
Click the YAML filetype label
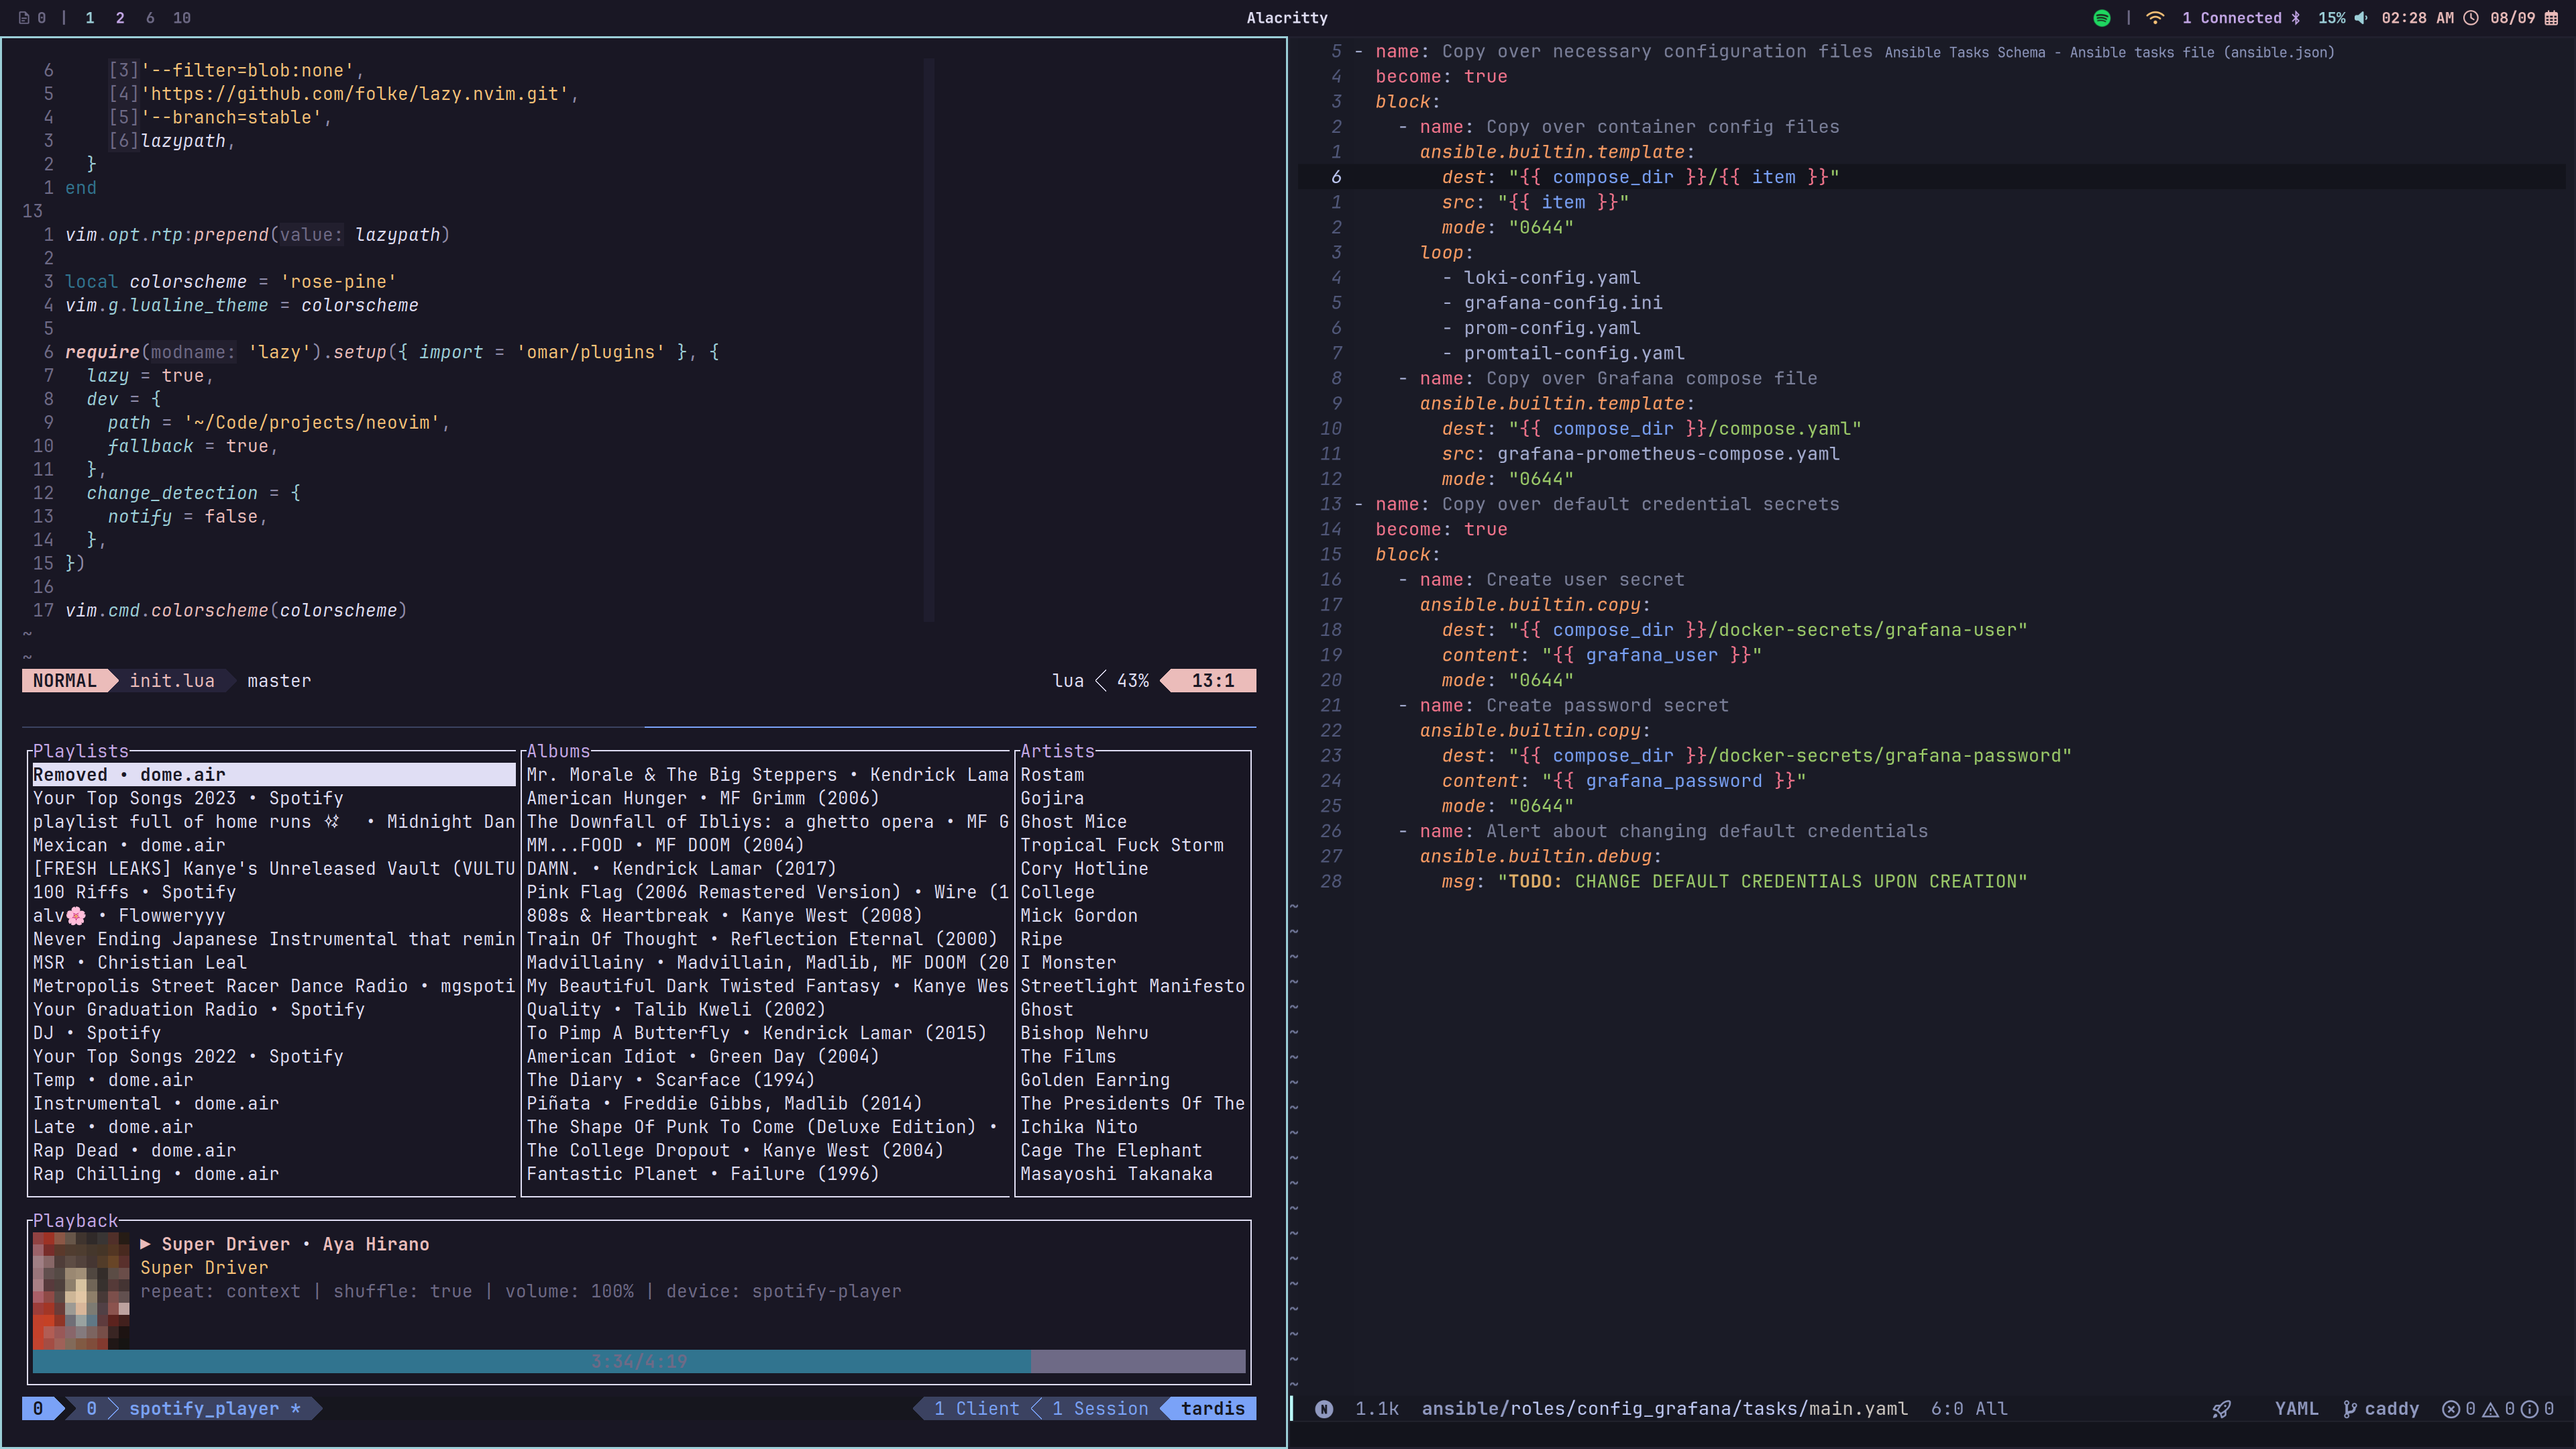tap(2296, 1409)
